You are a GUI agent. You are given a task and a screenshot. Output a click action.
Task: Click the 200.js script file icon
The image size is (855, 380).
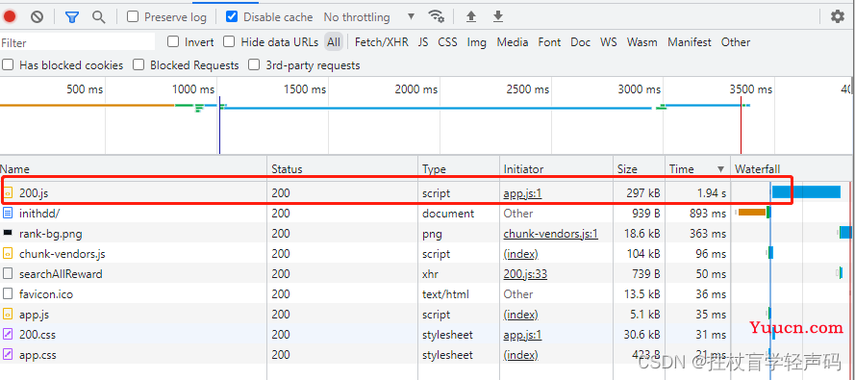(8, 192)
